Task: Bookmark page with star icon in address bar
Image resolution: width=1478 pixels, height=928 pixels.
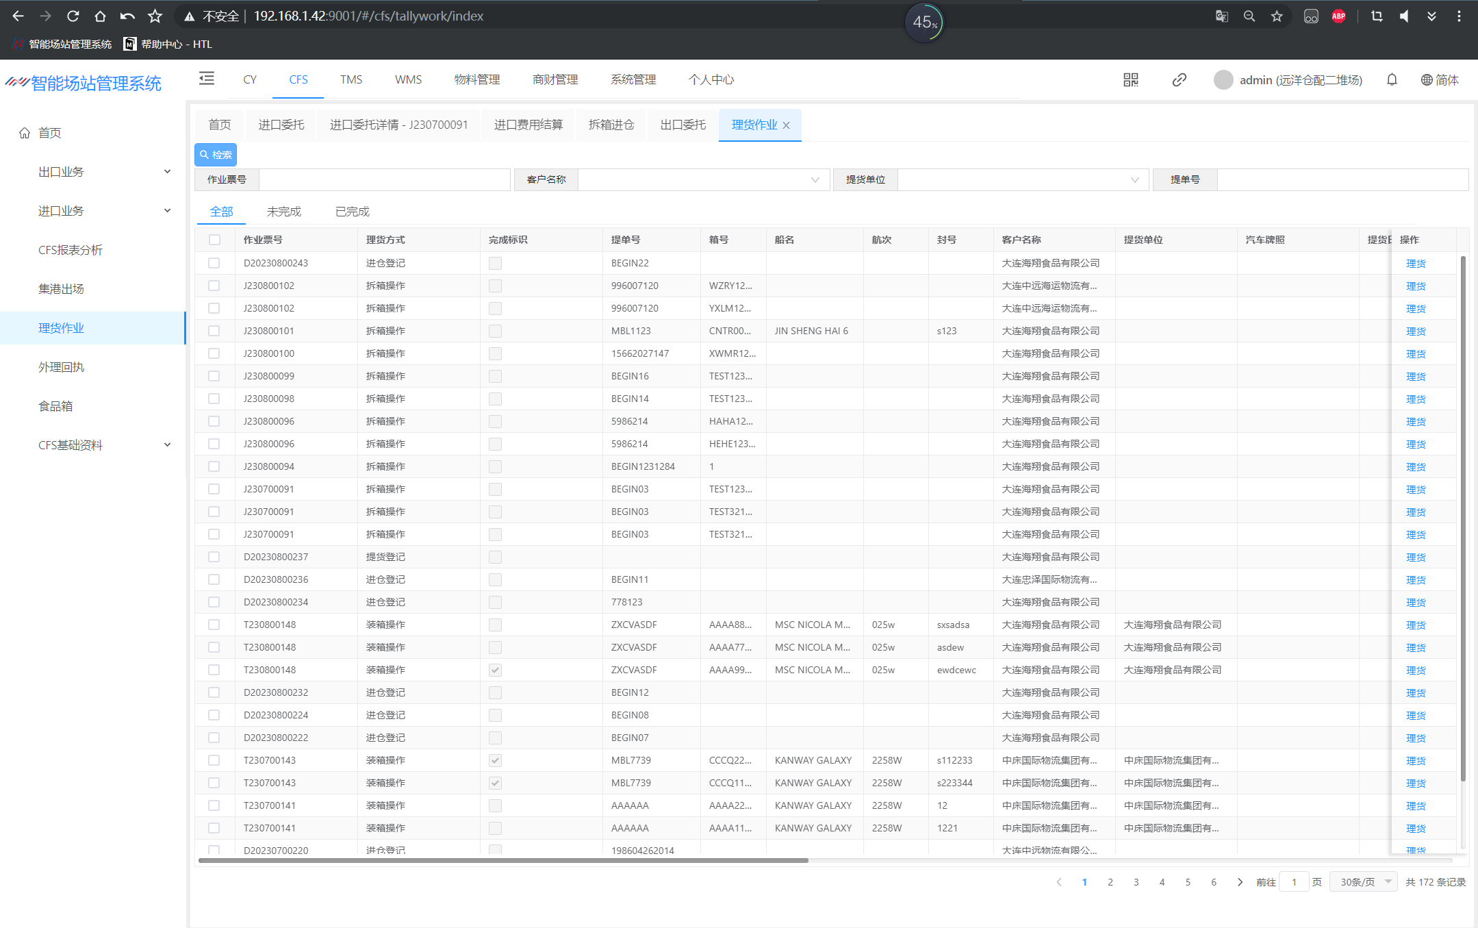Action: [1276, 16]
